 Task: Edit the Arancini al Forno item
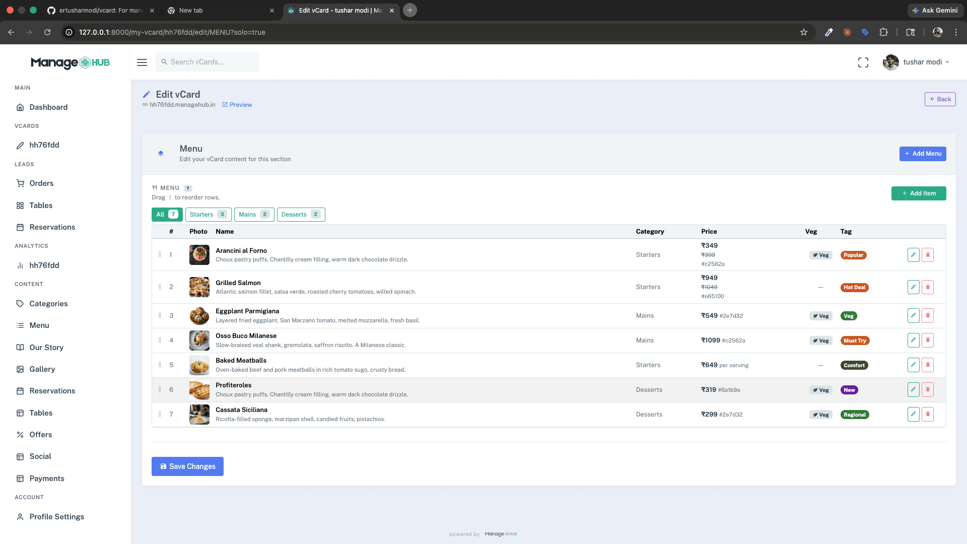coord(913,255)
